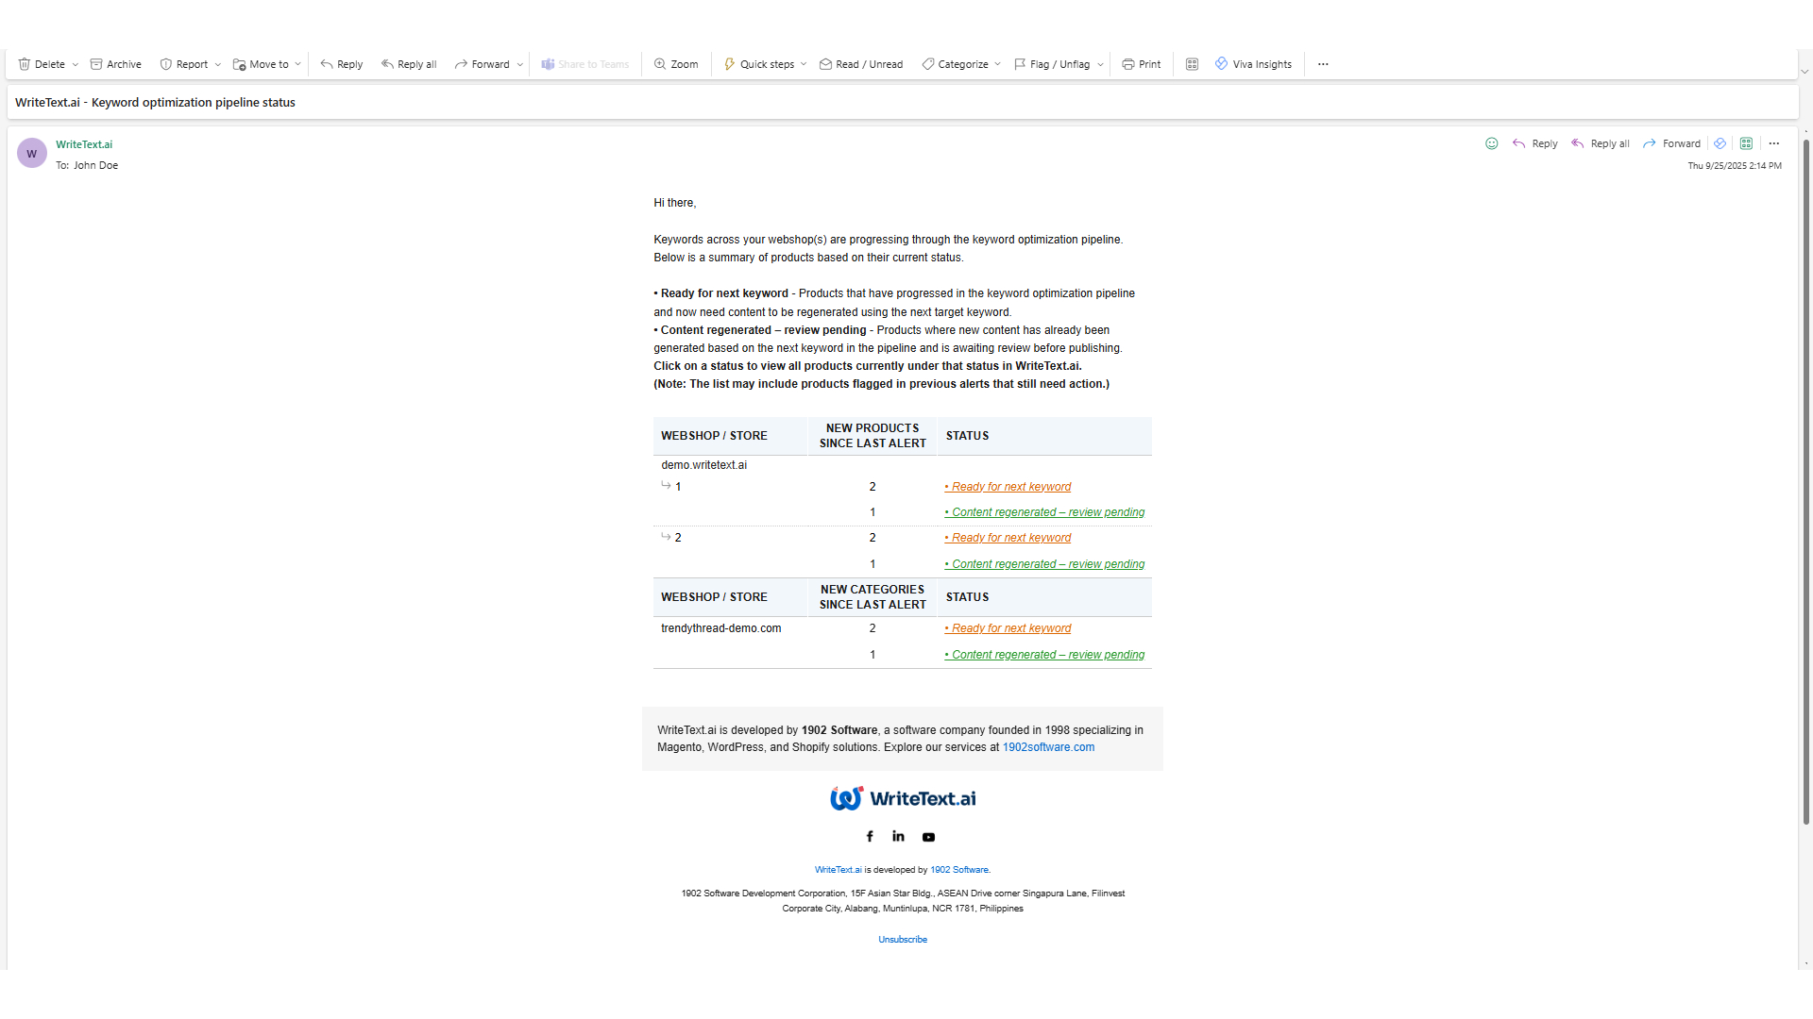
Task: Archive the message
Action: 115,63
